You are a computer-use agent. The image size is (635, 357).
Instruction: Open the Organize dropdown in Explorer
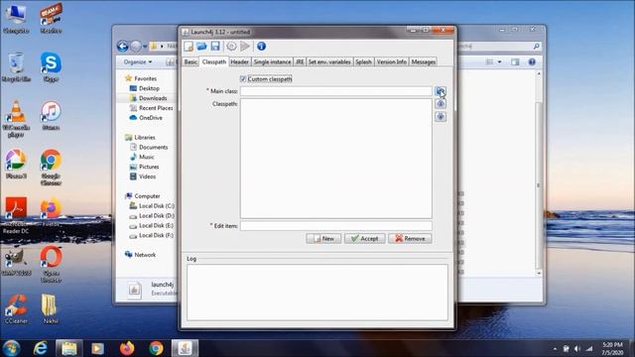coord(138,61)
